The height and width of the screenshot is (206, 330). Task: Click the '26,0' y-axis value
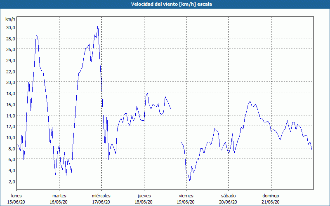(10, 49)
